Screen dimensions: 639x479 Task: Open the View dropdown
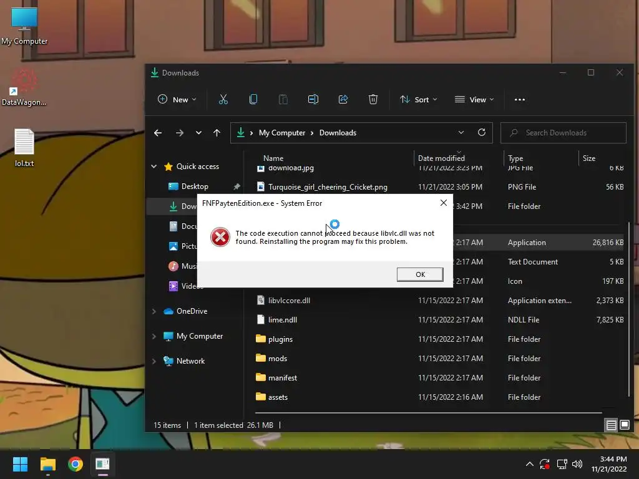[474, 99]
